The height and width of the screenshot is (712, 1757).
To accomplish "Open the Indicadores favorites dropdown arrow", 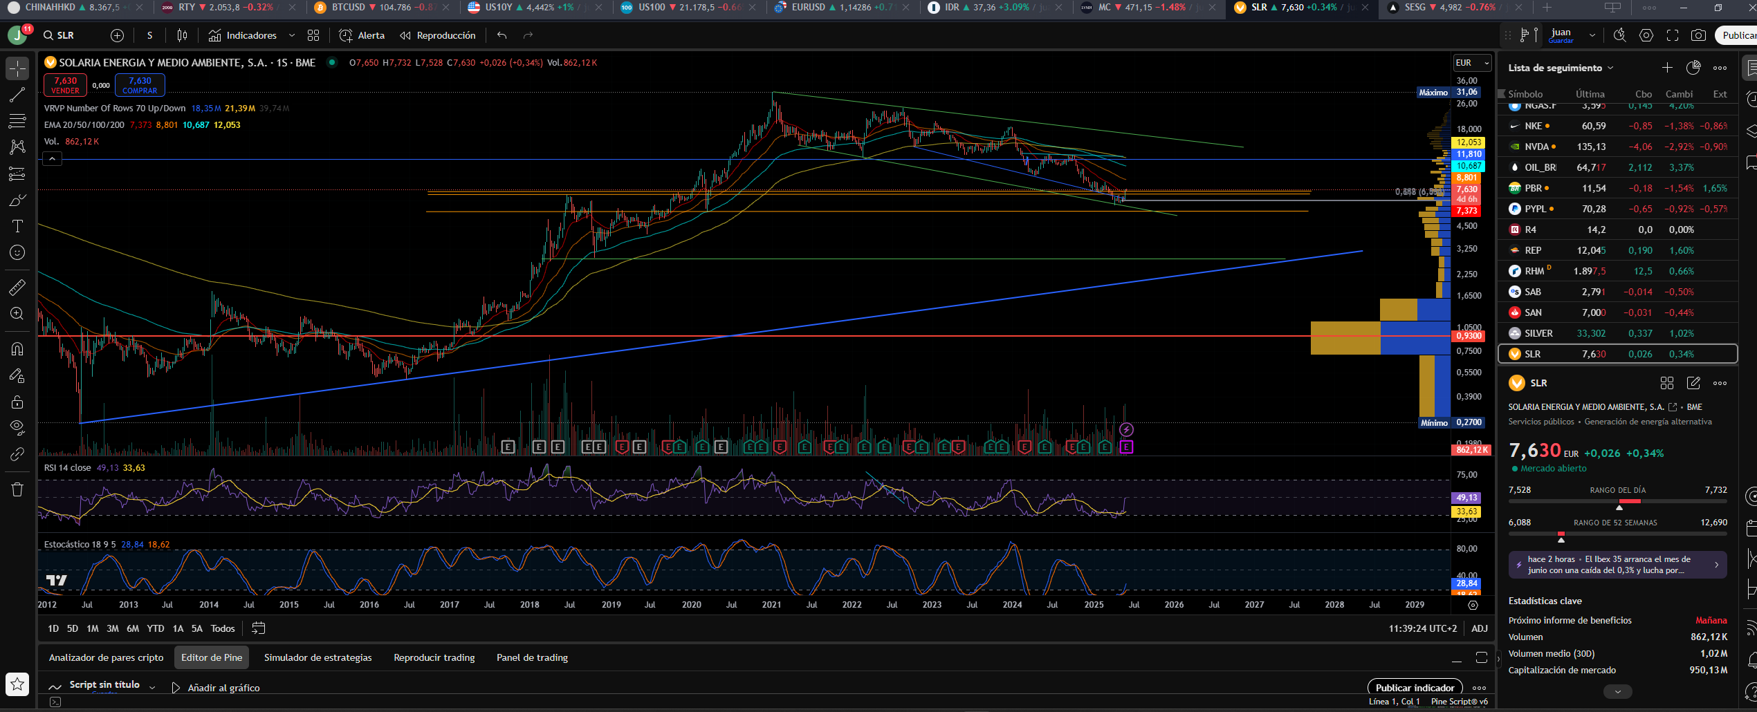I will (291, 35).
